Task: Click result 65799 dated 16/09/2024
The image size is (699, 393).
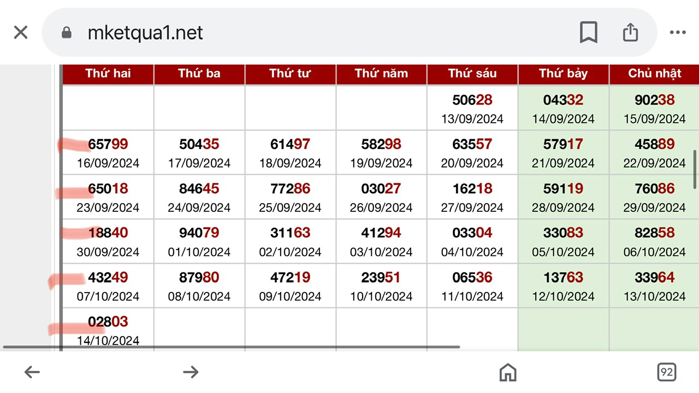Action: click(x=108, y=153)
